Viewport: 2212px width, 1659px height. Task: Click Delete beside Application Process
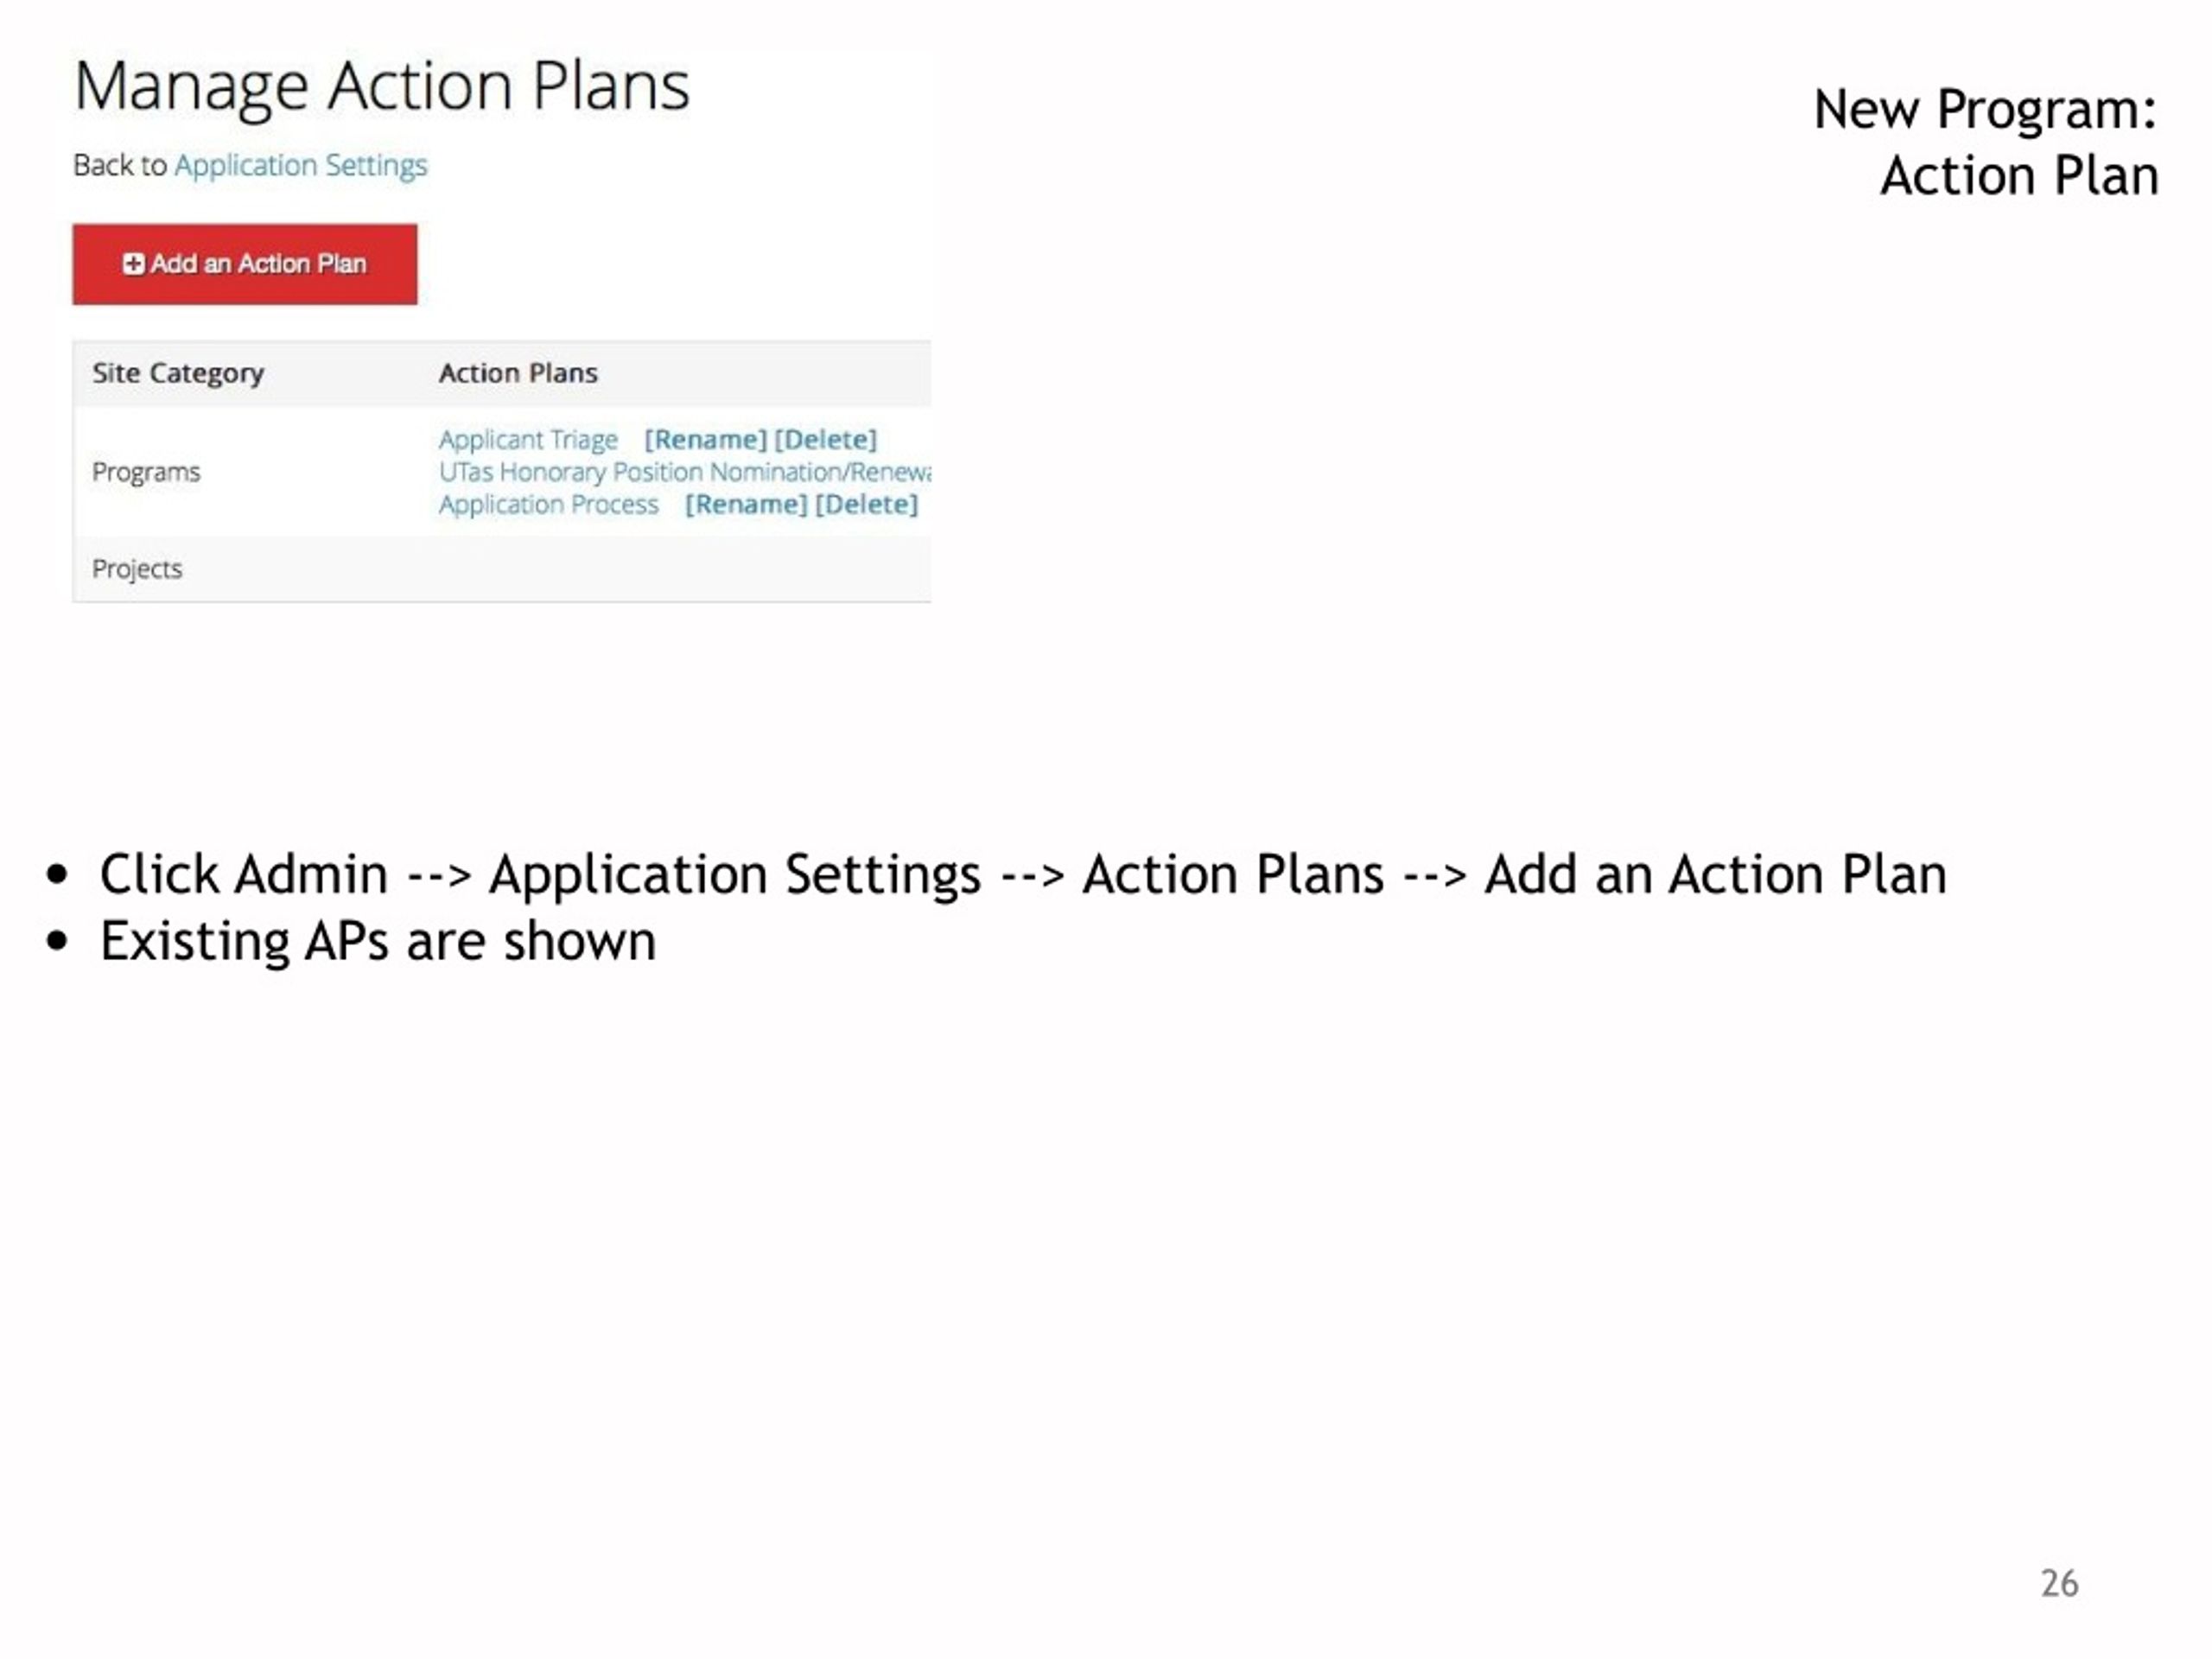click(x=866, y=504)
